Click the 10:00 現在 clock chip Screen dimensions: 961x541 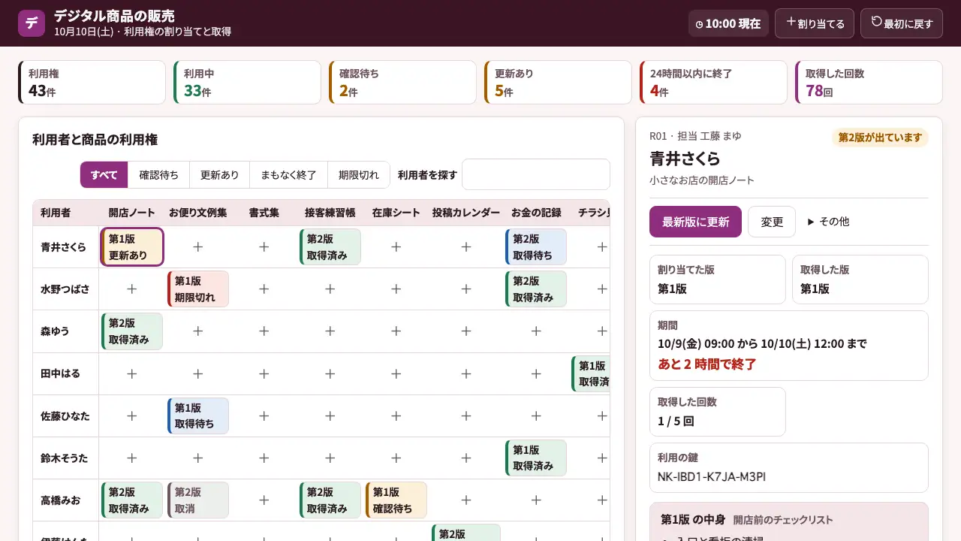728,23
